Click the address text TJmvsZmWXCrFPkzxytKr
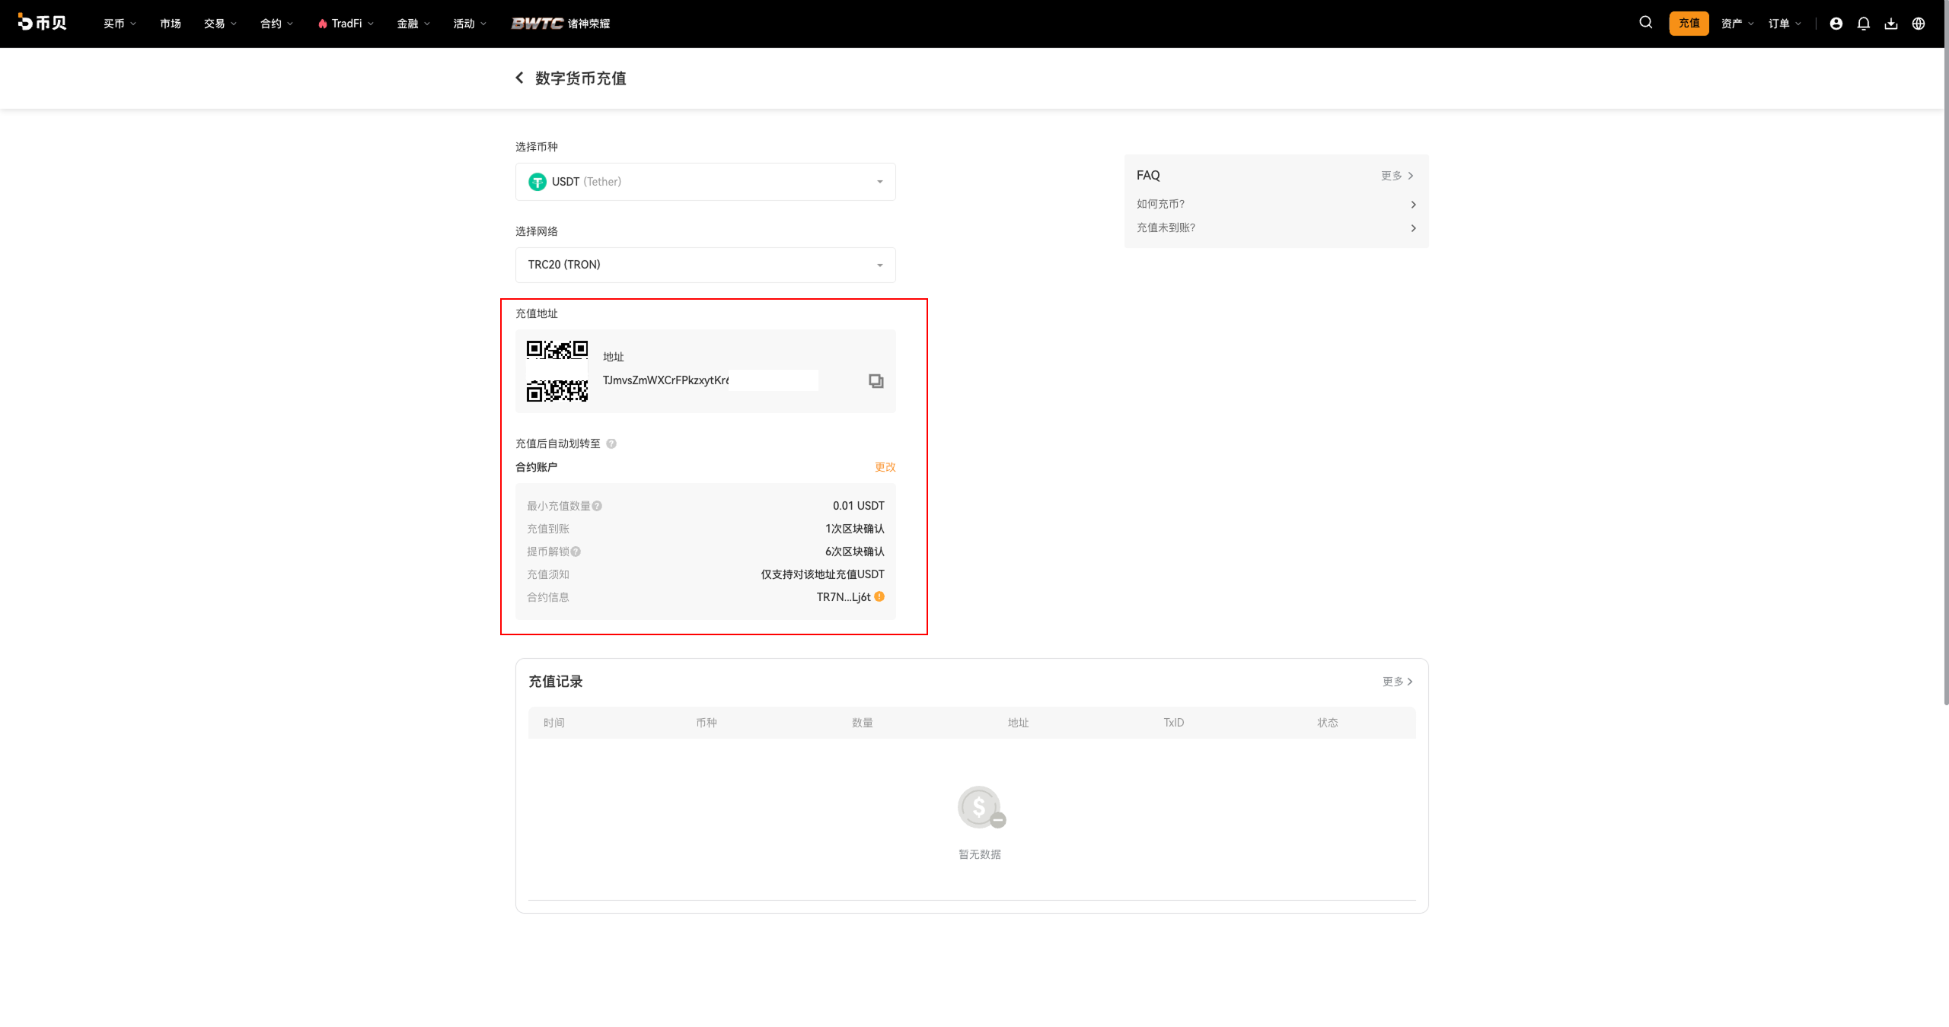Viewport: 1949px width, 1027px height. pos(665,380)
